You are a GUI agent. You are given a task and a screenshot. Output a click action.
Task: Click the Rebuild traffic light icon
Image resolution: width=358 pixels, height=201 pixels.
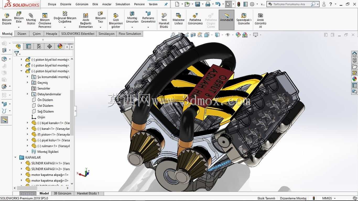[239, 4]
